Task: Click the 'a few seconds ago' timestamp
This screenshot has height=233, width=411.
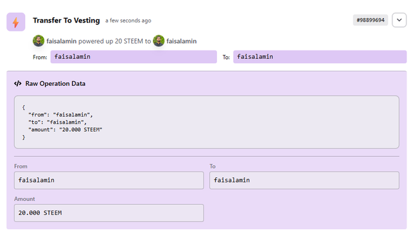Action: (128, 20)
